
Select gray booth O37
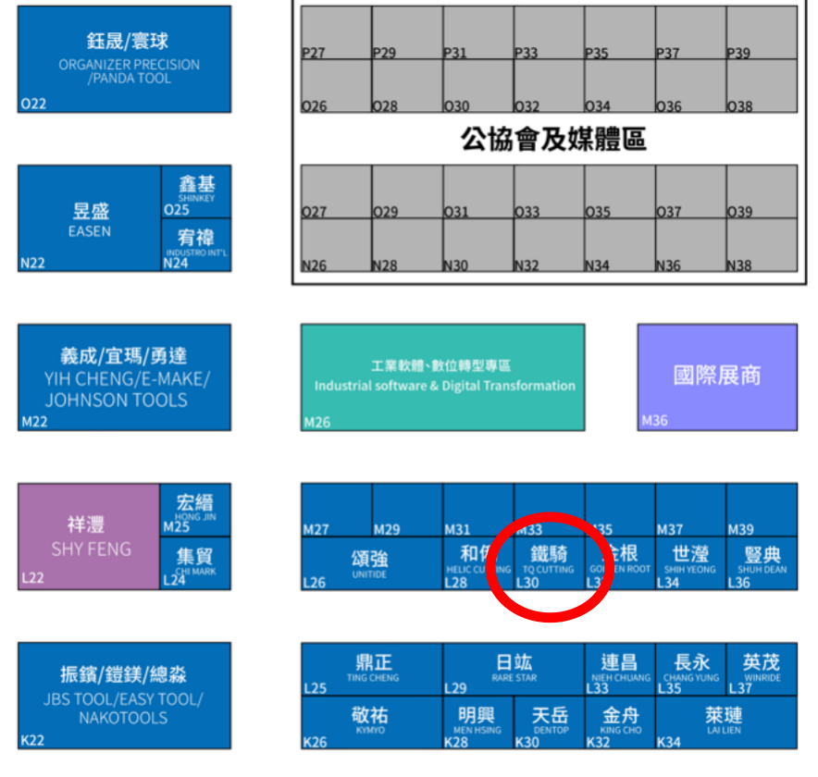691,191
